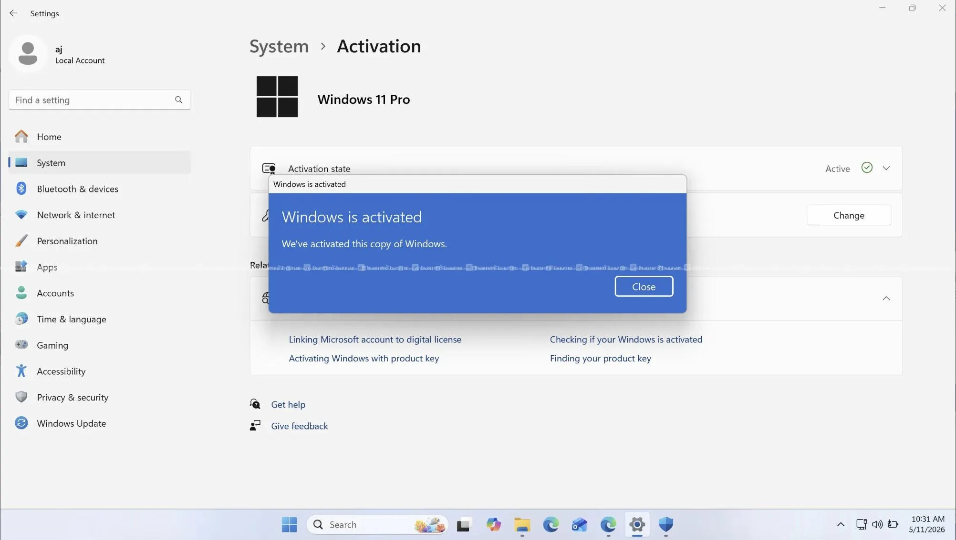The width and height of the screenshot is (956, 540).
Task: Open Linking Microsoft account to digital license
Action: click(x=375, y=340)
